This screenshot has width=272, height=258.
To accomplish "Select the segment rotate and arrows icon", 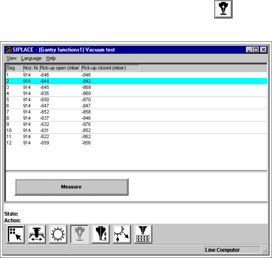I will 122,234.
